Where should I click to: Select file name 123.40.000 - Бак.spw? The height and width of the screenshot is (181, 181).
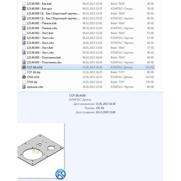point(39,9)
